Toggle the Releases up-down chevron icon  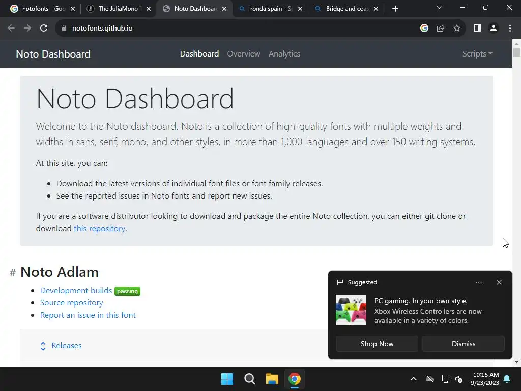click(43, 346)
